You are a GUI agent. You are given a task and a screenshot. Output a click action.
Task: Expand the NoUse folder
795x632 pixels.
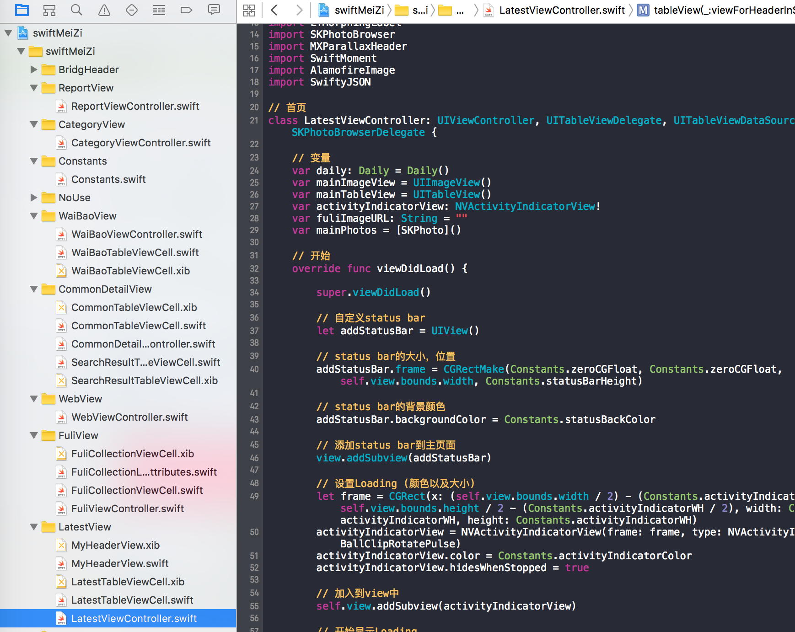click(x=34, y=198)
